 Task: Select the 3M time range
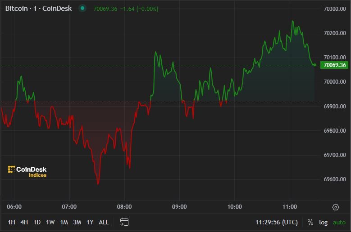point(77,222)
